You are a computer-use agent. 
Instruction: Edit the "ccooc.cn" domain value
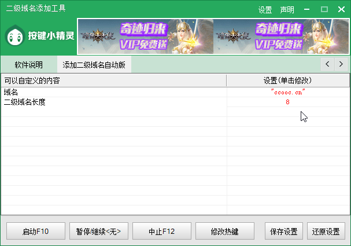[287, 91]
